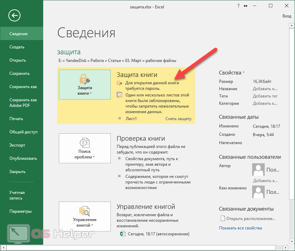Viewport: 295px width, 251px height.
Task: Open Общий доступ in the sidebar
Action: pyautogui.click(x=22, y=132)
